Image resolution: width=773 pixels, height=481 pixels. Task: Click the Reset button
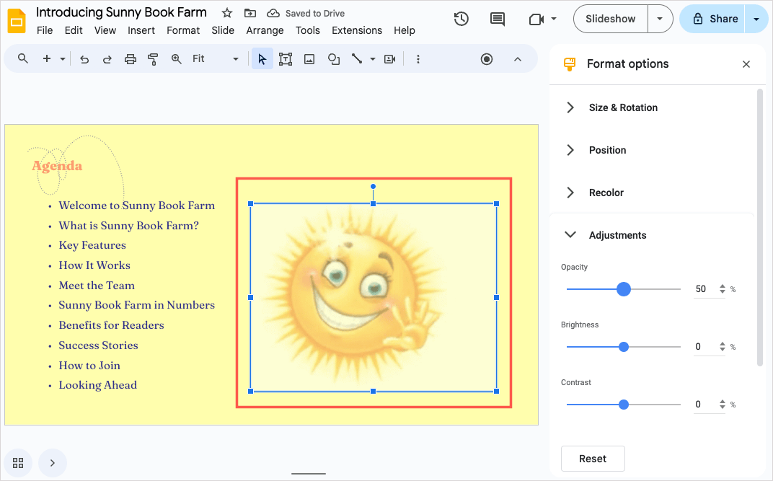tap(593, 459)
